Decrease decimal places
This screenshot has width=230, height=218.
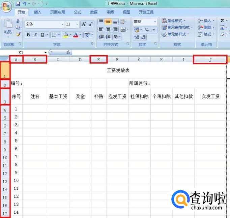pos(143,37)
